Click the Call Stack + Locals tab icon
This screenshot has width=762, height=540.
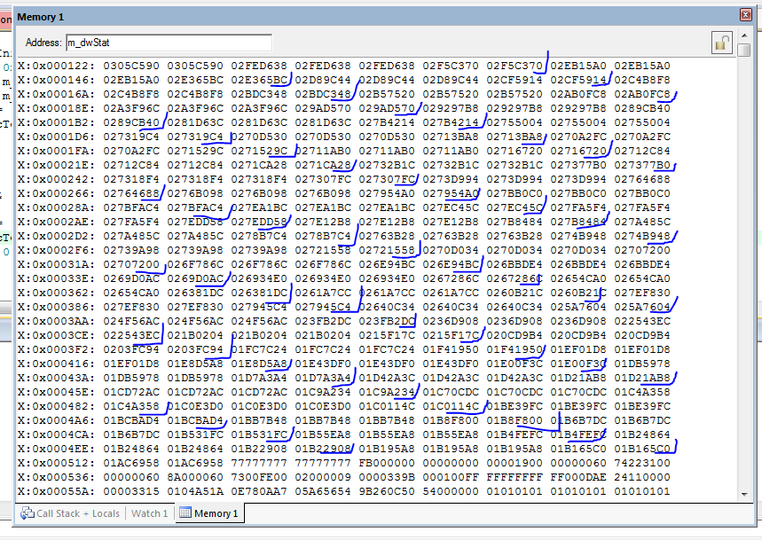(27, 513)
